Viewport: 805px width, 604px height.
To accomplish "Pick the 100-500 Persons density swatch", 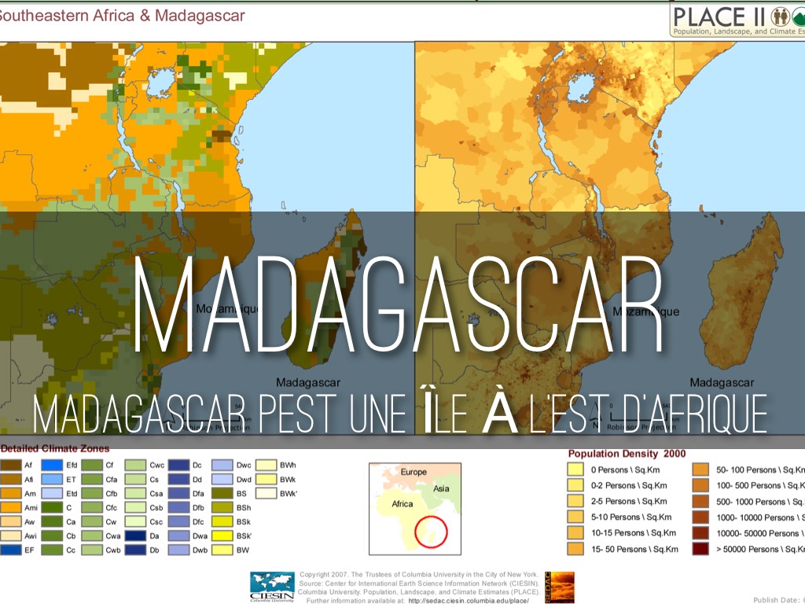I will tap(702, 485).
